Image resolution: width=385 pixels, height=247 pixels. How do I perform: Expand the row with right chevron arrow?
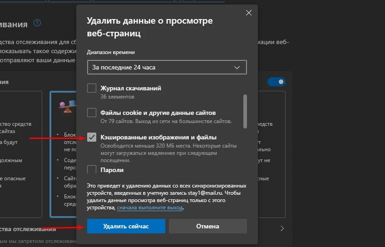tap(282, 228)
